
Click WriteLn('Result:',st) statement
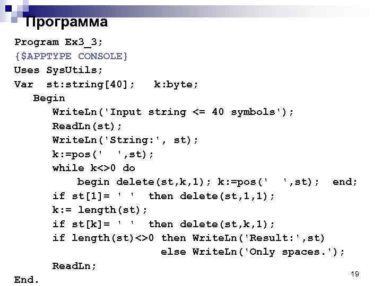(x=258, y=238)
